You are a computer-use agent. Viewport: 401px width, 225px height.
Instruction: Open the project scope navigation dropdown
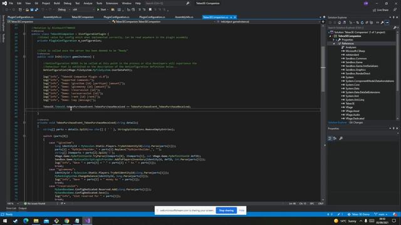59,22
